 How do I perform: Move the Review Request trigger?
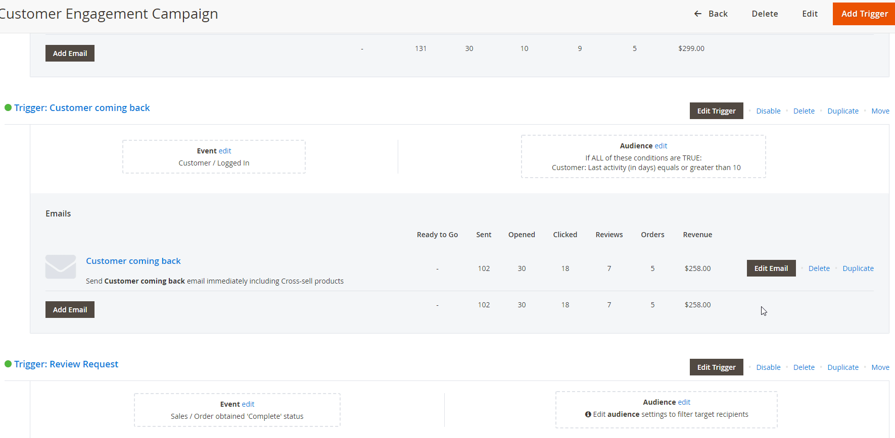tap(880, 367)
